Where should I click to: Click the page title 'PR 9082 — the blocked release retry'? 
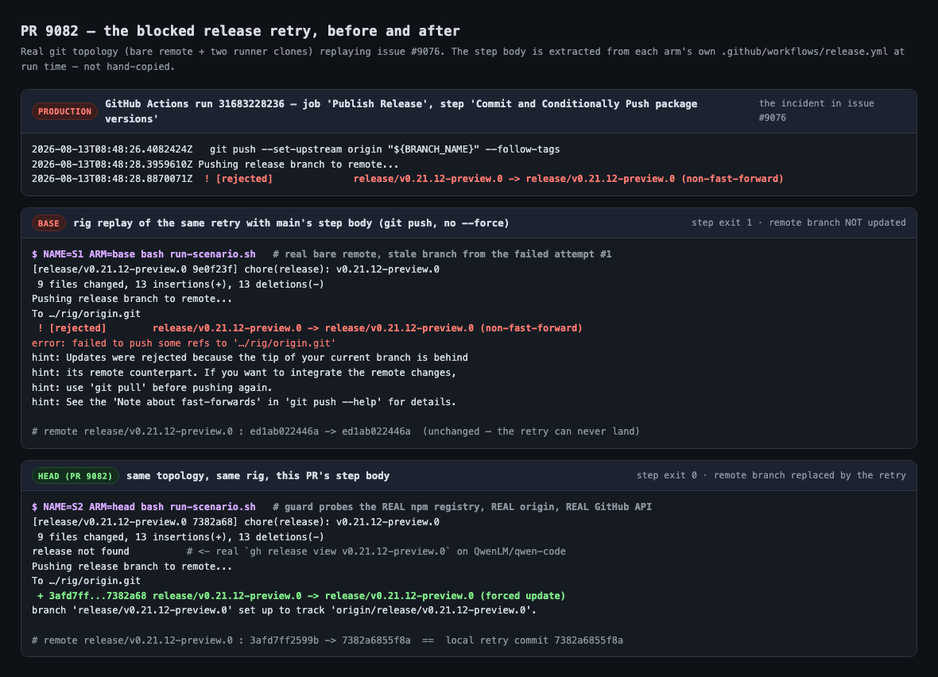coord(240,31)
